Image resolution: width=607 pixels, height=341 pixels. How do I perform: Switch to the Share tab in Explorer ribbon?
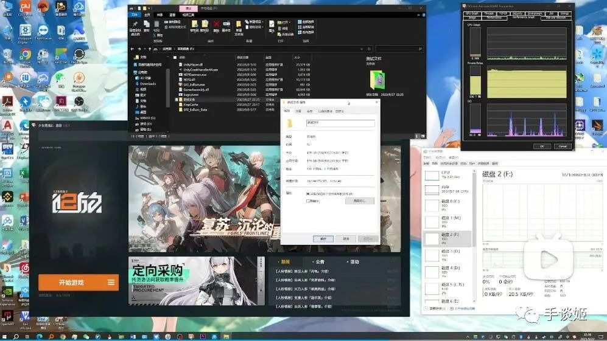click(x=160, y=15)
